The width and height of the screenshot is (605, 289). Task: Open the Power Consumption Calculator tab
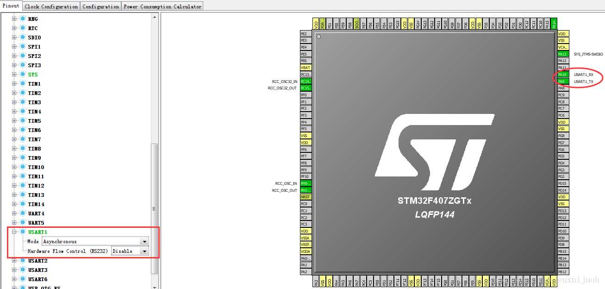162,6
